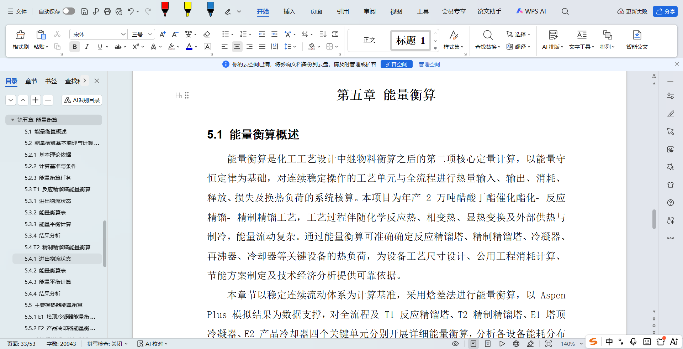This screenshot has height=349, width=683.
Task: Toggle Bold formatting
Action: click(x=75, y=47)
